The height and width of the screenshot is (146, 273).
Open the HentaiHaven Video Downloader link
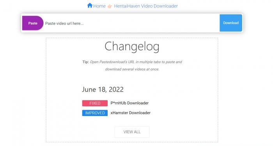pyautogui.click(x=146, y=6)
